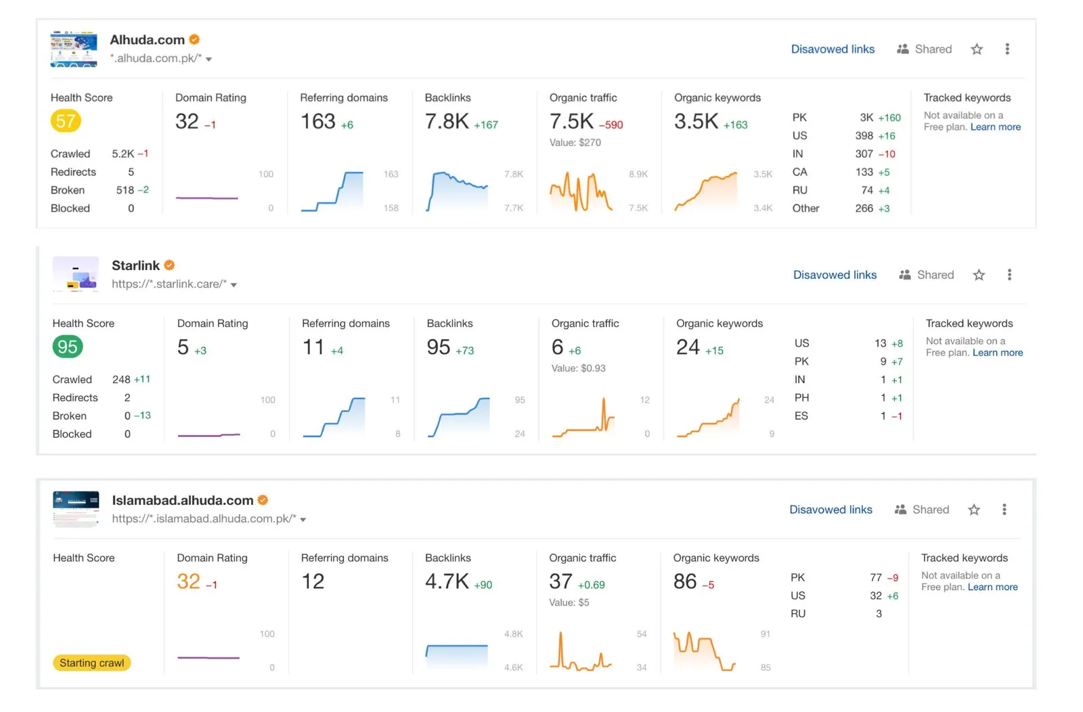
Task: Click Starlink referring domains value 11
Action: coord(313,347)
